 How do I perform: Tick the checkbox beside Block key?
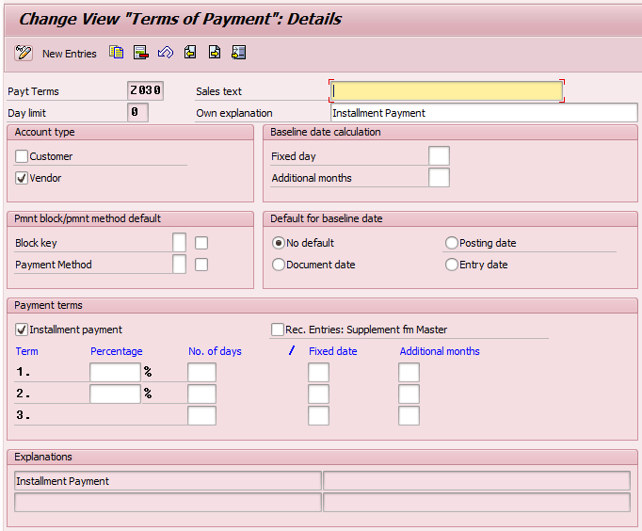pos(201,243)
